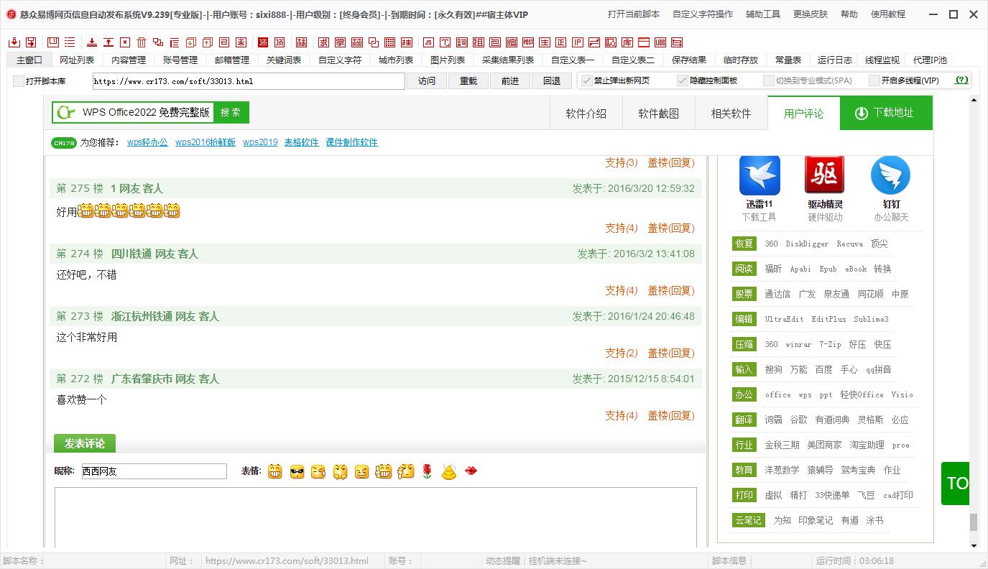988x569 pixels.
Task: Select the 软件介绍 page tab
Action: (586, 114)
